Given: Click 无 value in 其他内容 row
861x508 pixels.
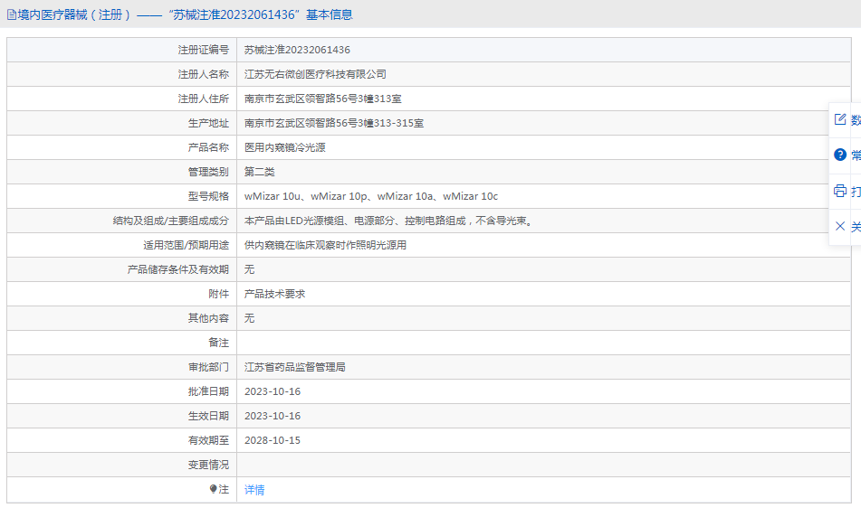Looking at the screenshot, I should (249, 318).
